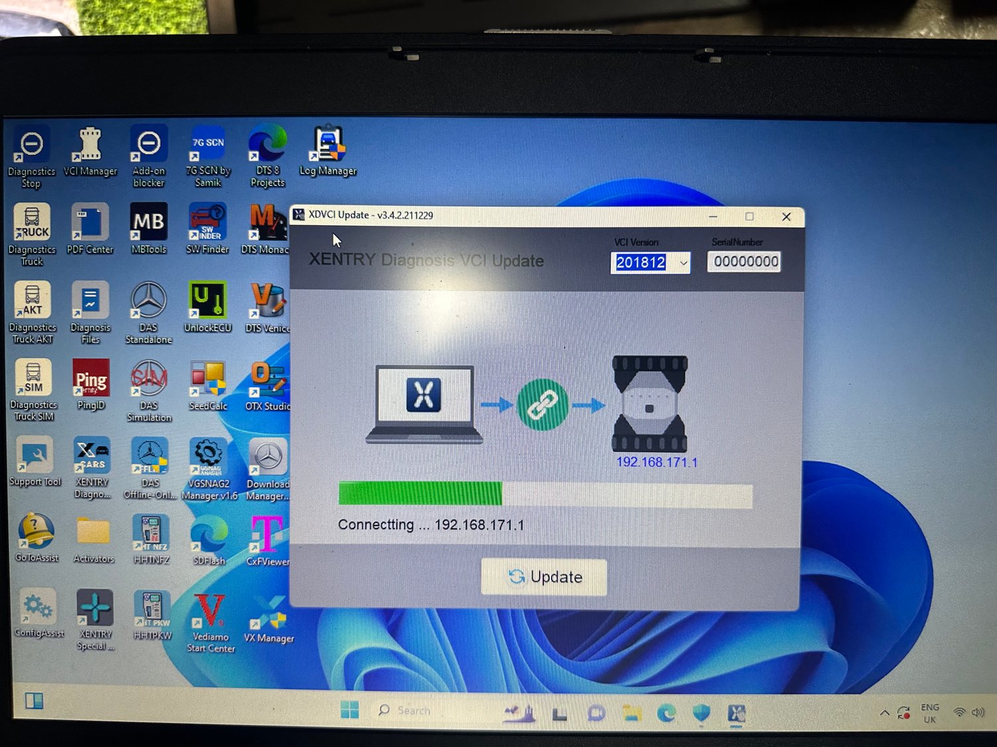Click the blue 192.168.171.1 link under the VCI

tap(657, 462)
